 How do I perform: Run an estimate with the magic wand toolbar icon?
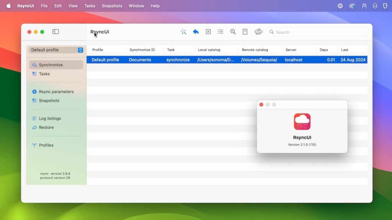(x=183, y=32)
